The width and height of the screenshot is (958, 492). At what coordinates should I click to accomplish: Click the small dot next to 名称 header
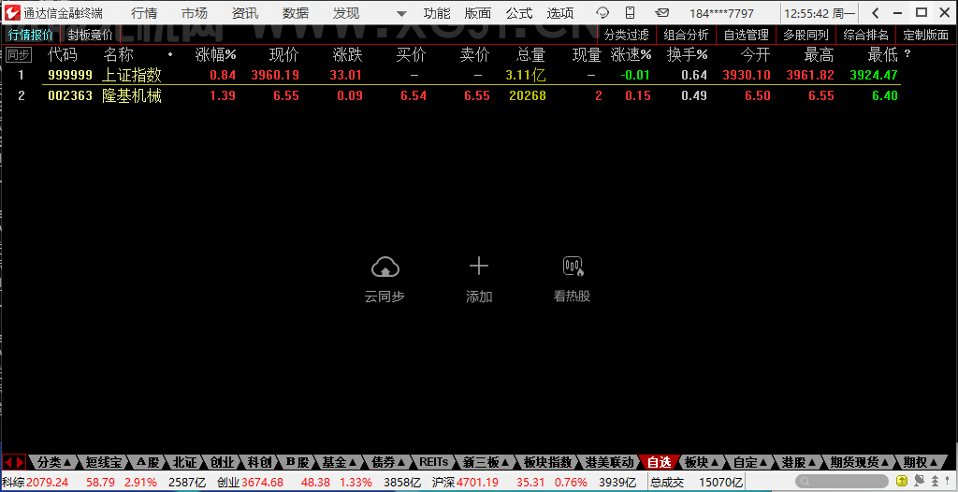coord(170,55)
